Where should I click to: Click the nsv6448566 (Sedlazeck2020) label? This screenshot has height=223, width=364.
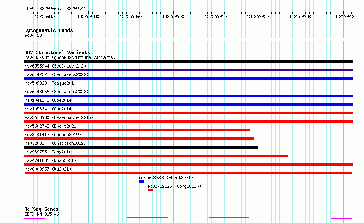pos(56,92)
